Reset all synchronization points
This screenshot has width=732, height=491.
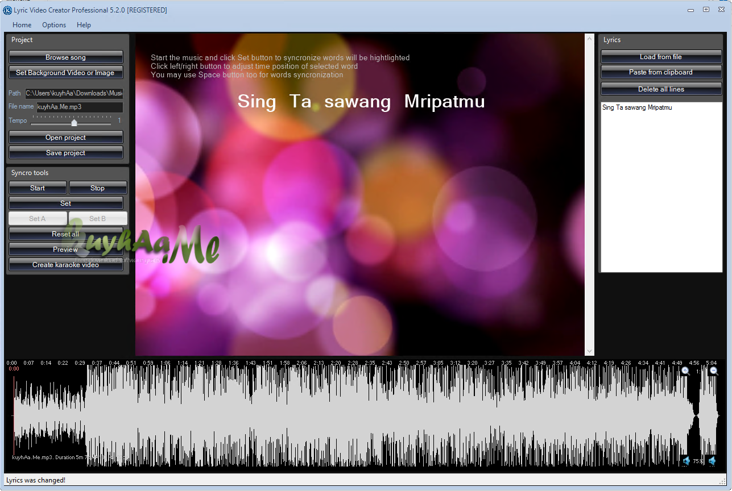[x=66, y=234]
